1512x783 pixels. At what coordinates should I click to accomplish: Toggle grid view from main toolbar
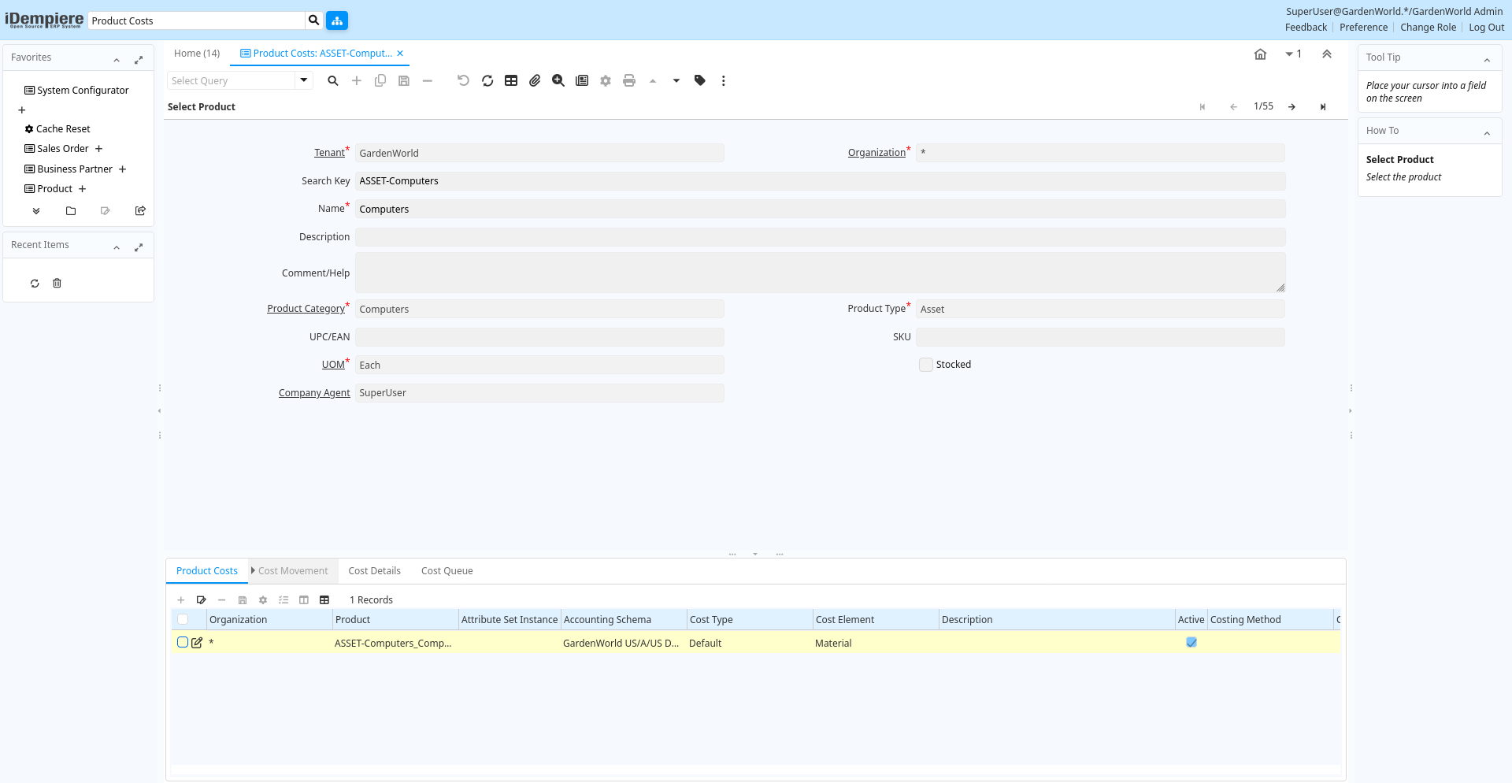click(511, 80)
